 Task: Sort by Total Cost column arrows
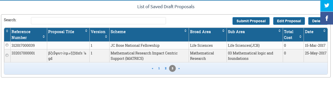(300, 37)
